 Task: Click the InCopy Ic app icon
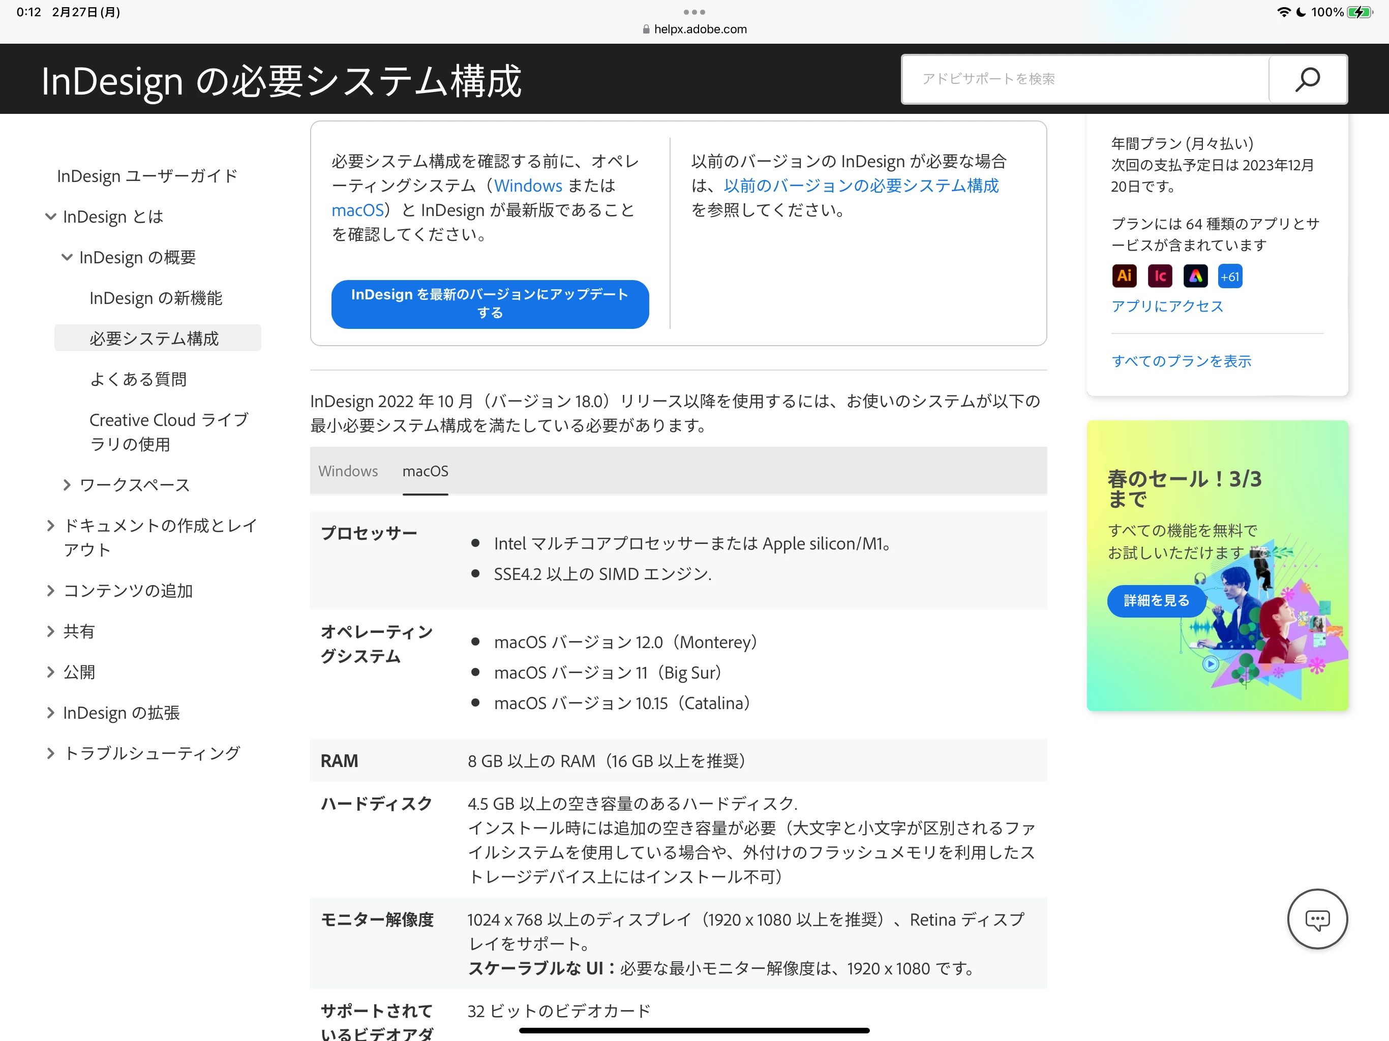[x=1159, y=276]
